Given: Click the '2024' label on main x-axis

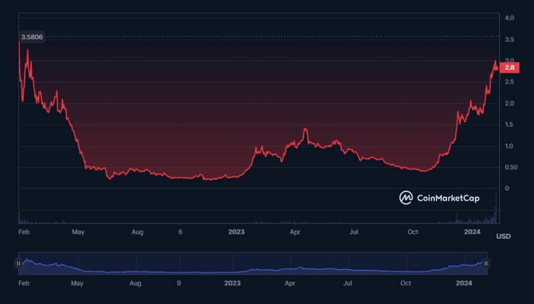Looking at the screenshot, I should click(472, 232).
